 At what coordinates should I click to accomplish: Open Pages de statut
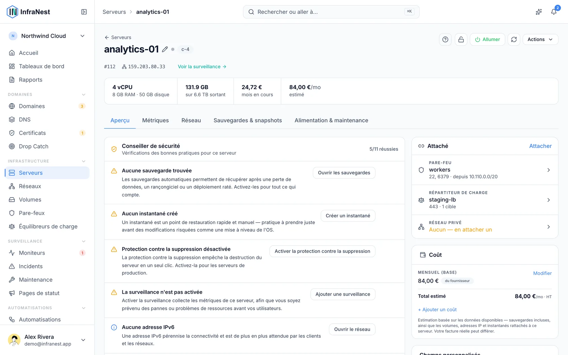point(47,293)
